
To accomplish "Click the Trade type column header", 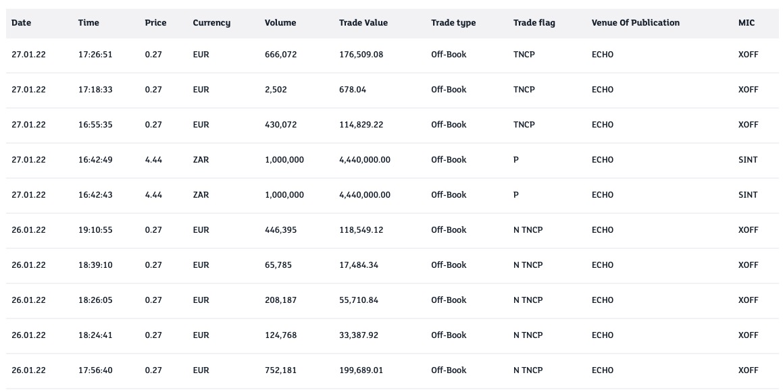I will coord(453,23).
